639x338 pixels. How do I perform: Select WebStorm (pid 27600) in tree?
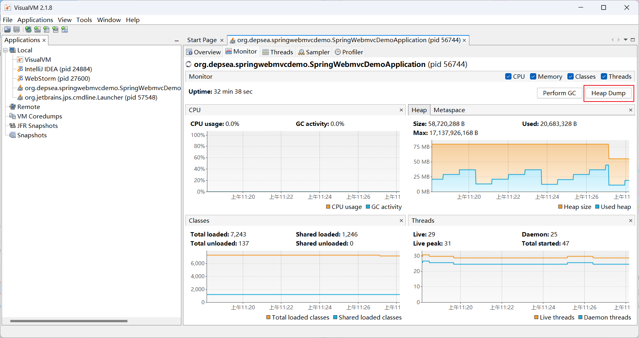pos(57,79)
